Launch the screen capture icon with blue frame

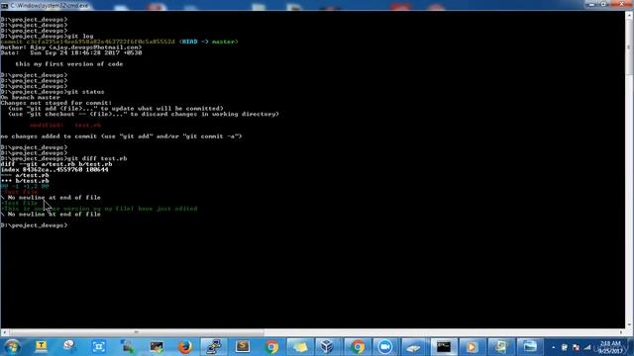(x=99, y=347)
